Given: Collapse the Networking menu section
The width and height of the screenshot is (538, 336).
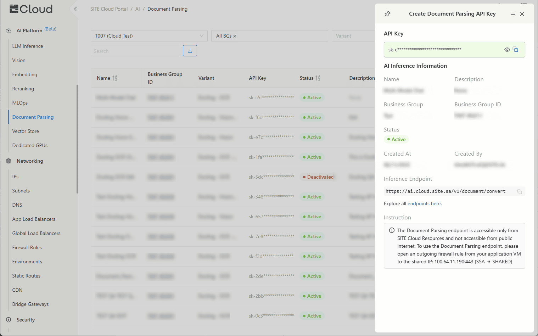Looking at the screenshot, I should (30, 161).
